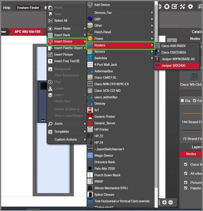Click the zoom-in plus icon

164,202
